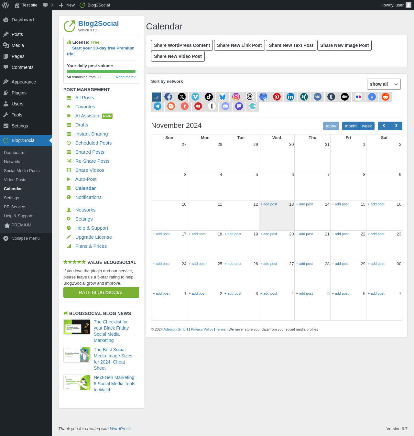Filter calendar by Pinterest network

pos(277,97)
